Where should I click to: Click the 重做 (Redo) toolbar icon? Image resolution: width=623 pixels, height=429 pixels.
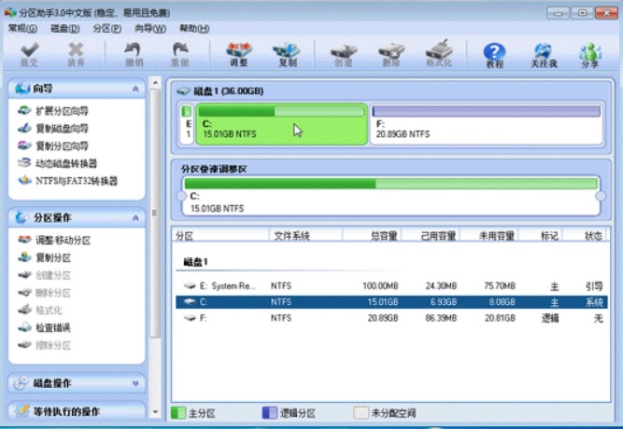point(180,54)
